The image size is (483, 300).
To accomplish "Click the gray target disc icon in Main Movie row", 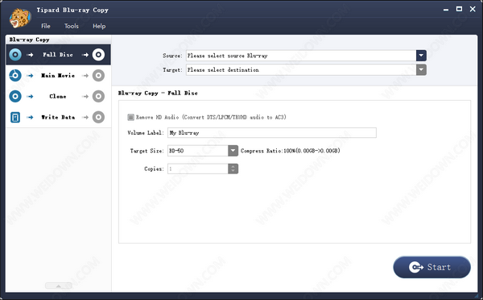I will pyautogui.click(x=98, y=76).
